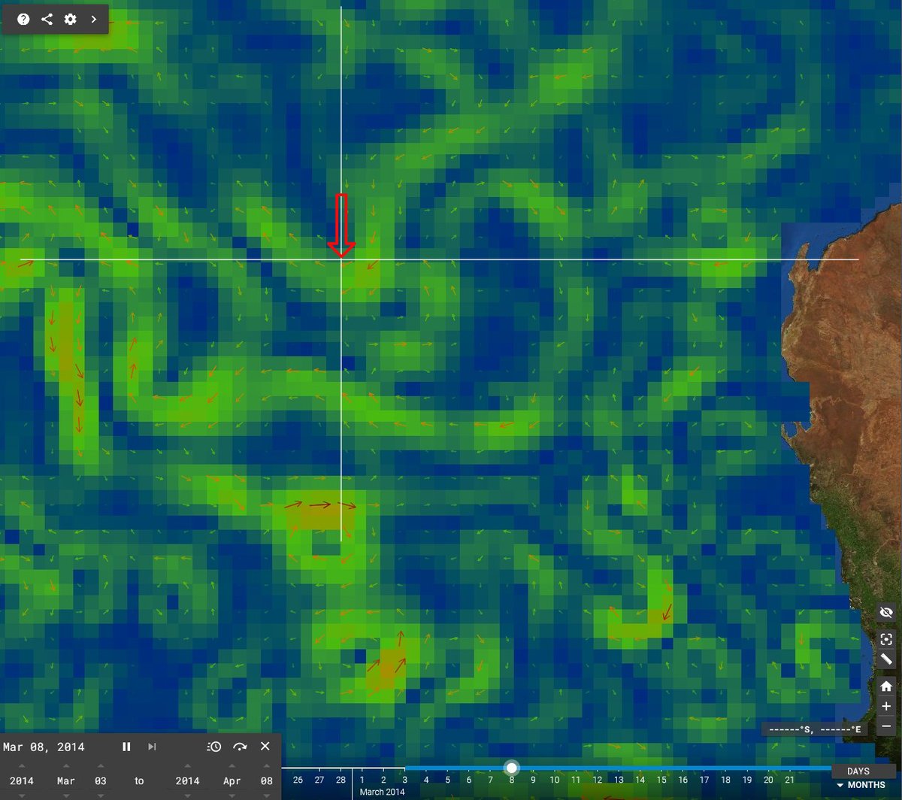
Task: Zoom in with the plus button
Action: click(886, 706)
